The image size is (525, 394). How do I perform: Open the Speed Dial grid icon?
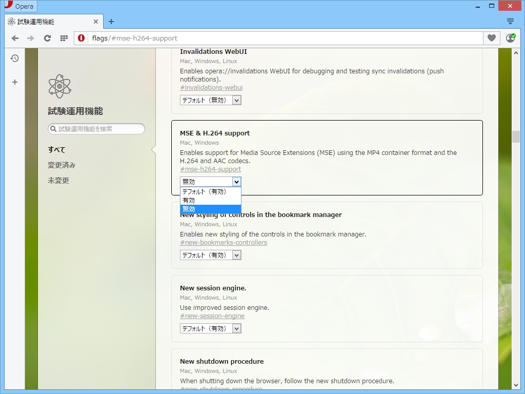pos(64,38)
